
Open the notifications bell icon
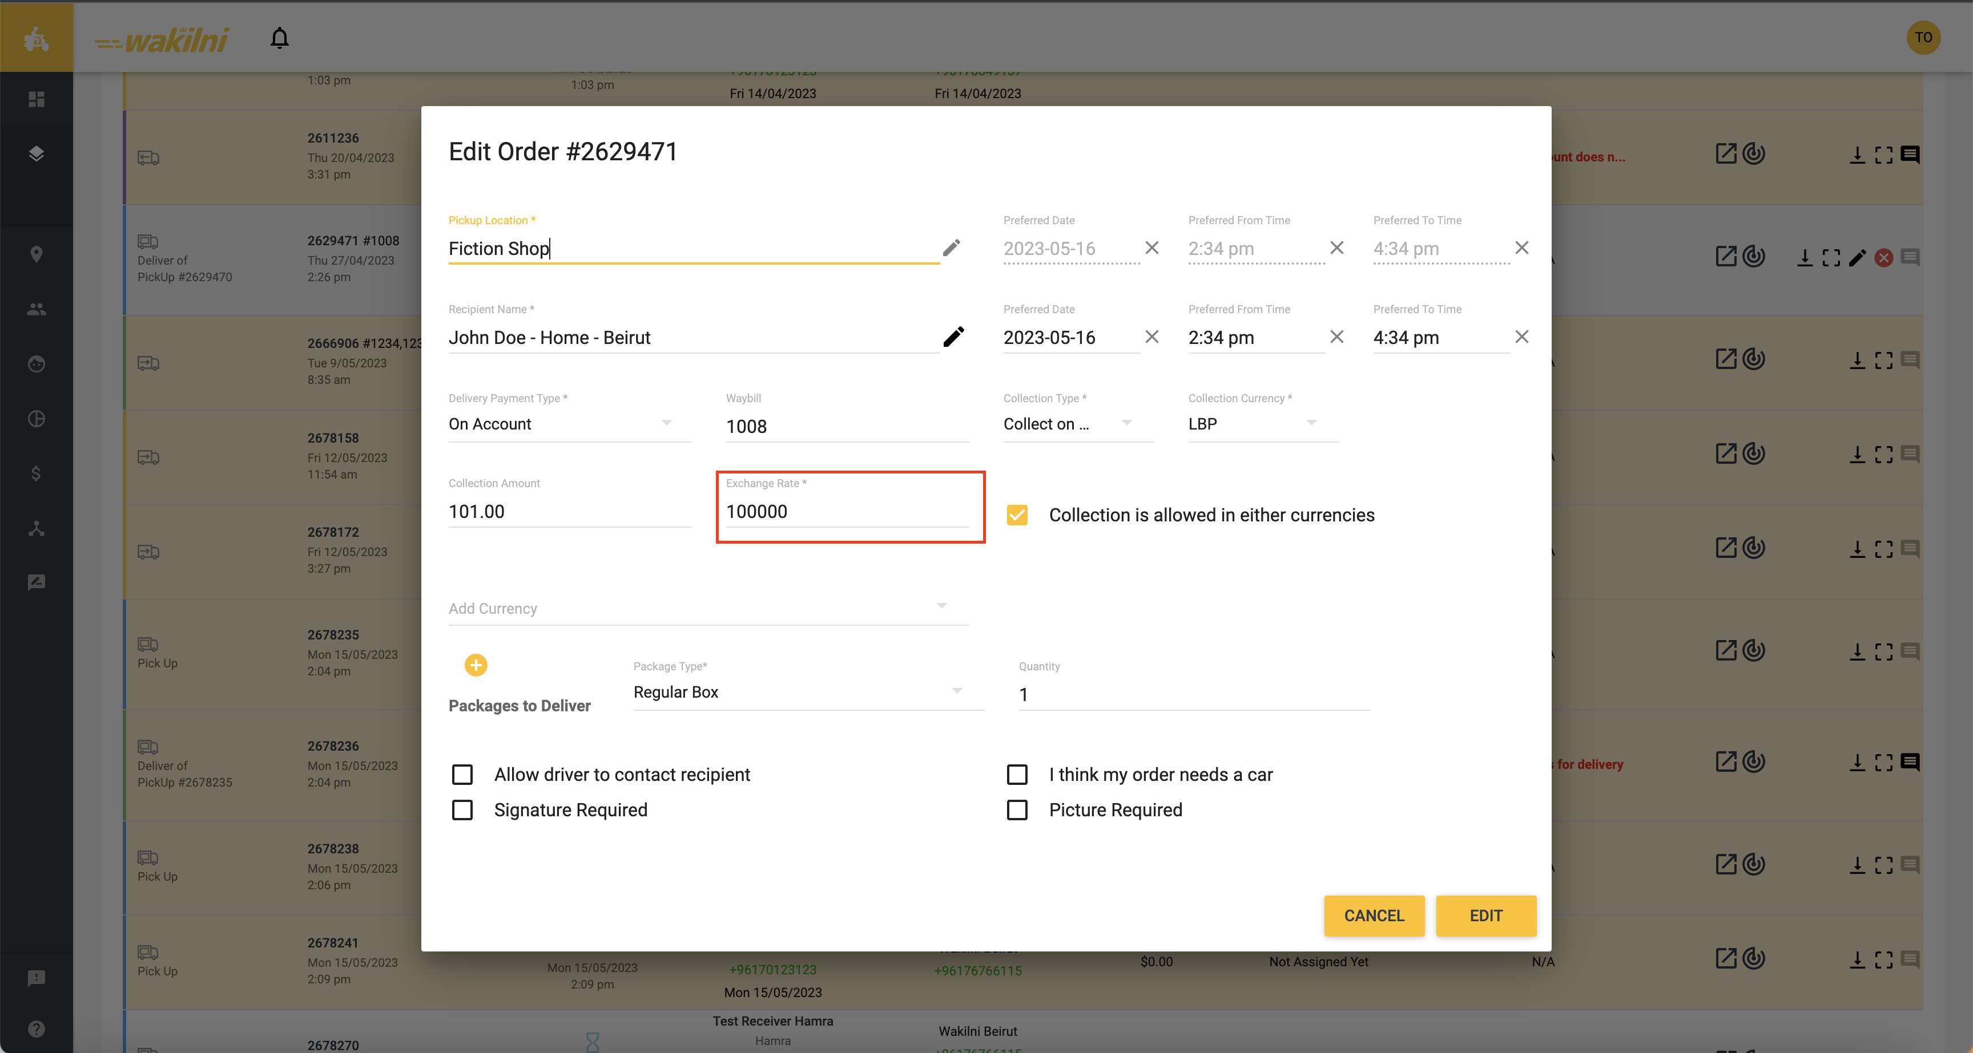tap(280, 38)
